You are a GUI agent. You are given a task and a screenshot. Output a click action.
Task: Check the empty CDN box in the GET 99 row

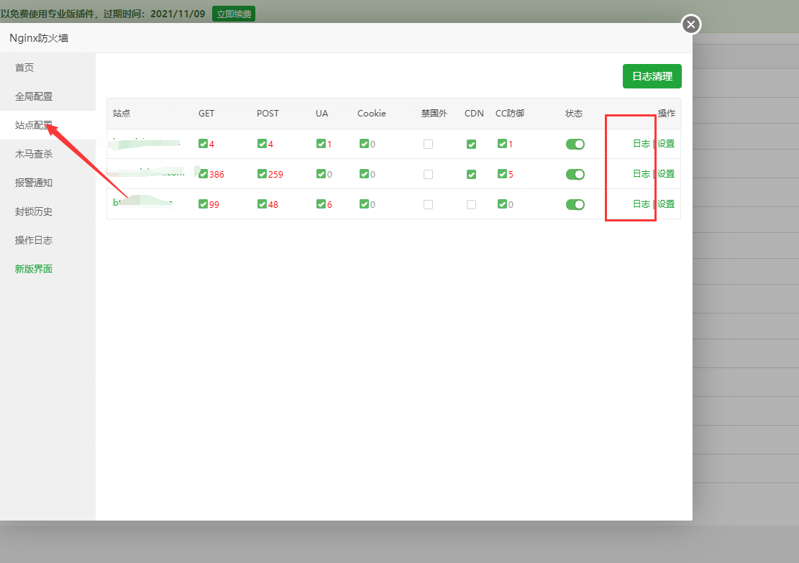click(471, 204)
